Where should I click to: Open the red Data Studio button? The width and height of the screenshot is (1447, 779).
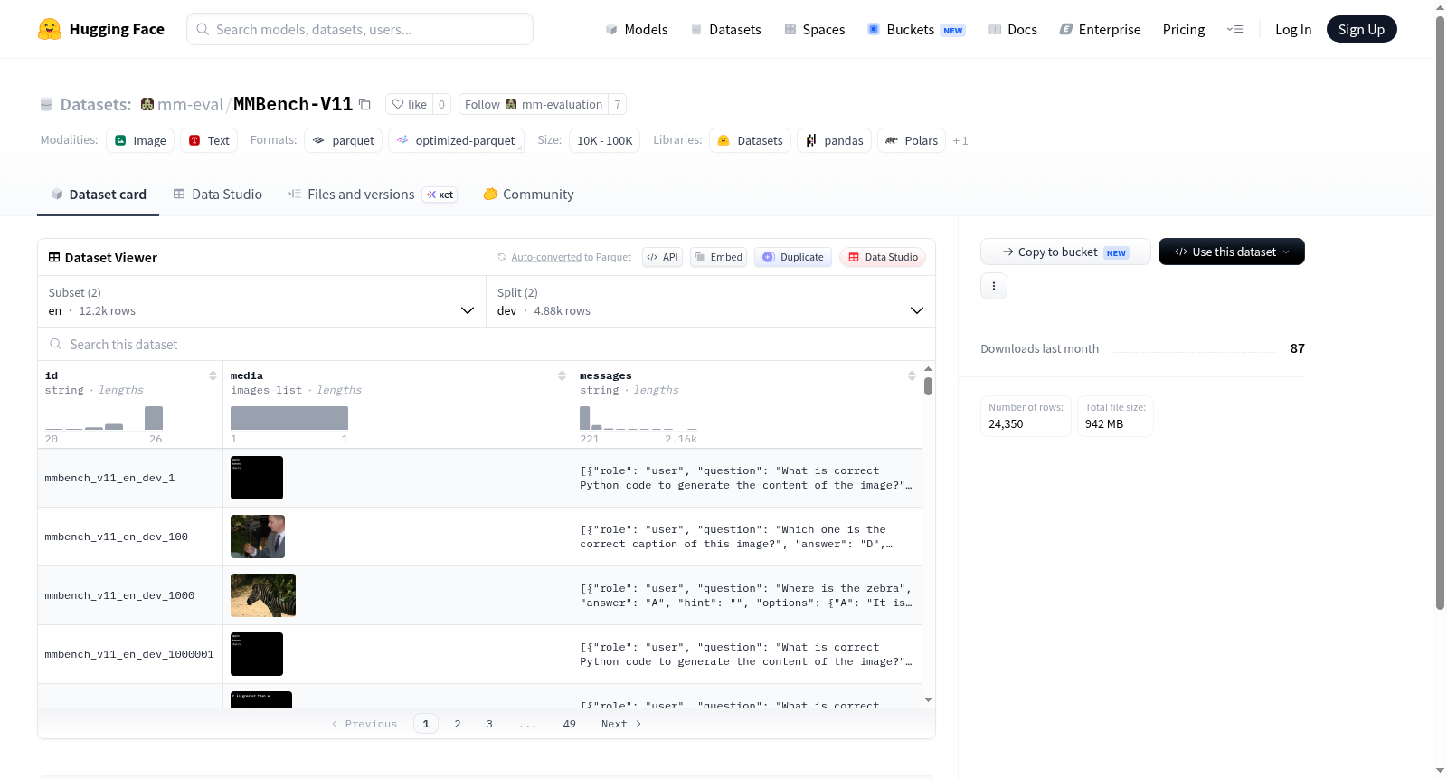[x=883, y=257]
